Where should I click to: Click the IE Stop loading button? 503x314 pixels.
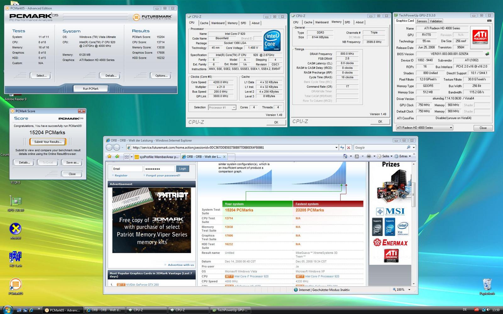348,147
